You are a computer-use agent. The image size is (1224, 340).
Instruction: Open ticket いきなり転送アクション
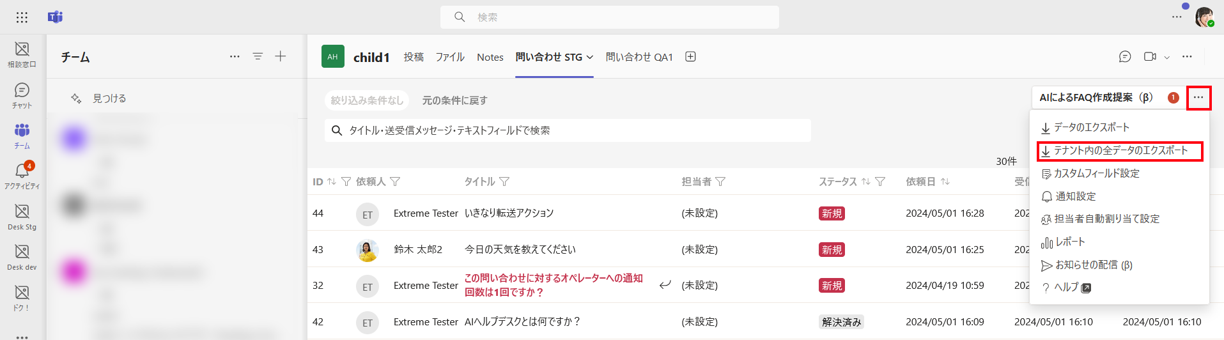click(509, 213)
